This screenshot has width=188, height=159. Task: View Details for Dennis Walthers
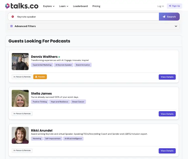[x=167, y=77]
